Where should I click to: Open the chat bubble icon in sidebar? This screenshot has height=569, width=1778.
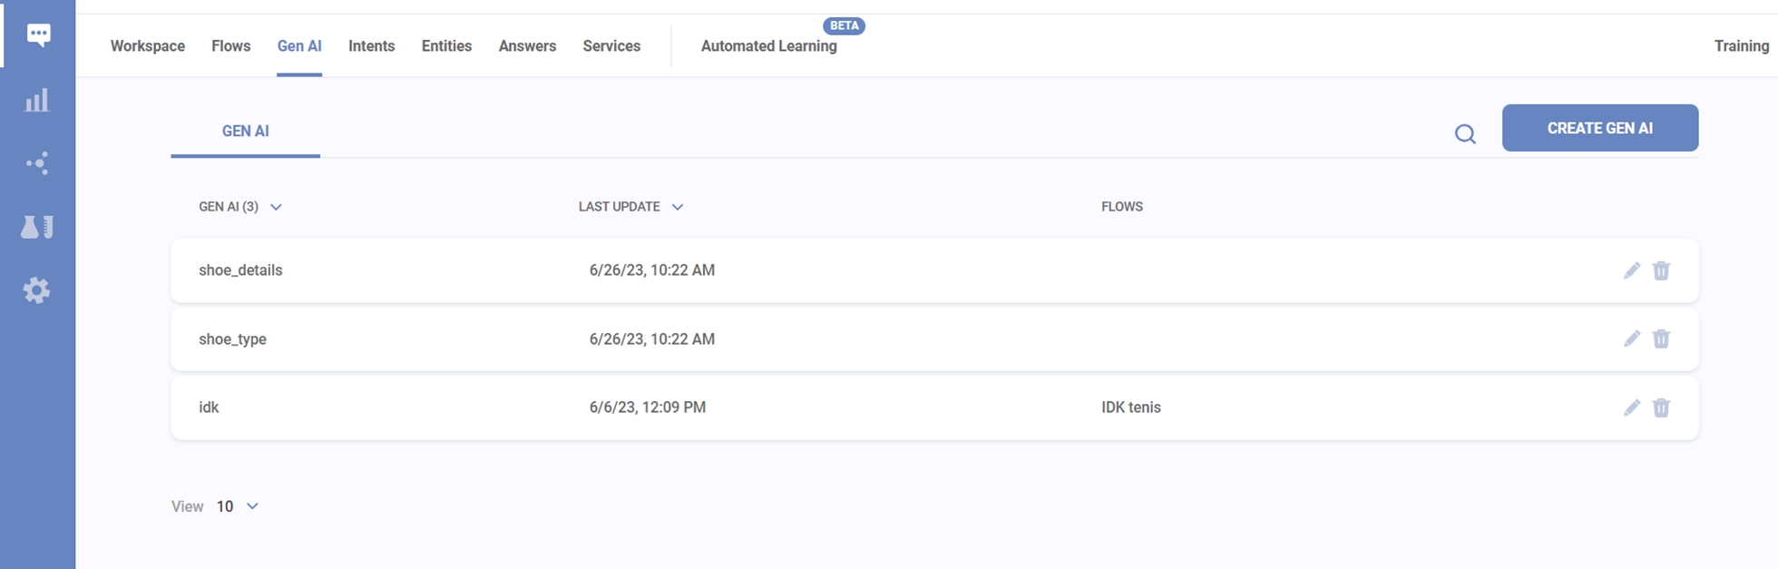[x=38, y=35]
